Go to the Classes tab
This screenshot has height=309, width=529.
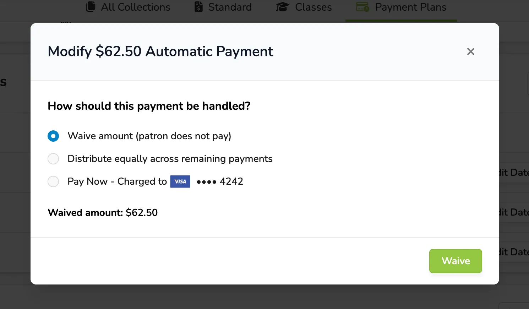(x=304, y=7)
